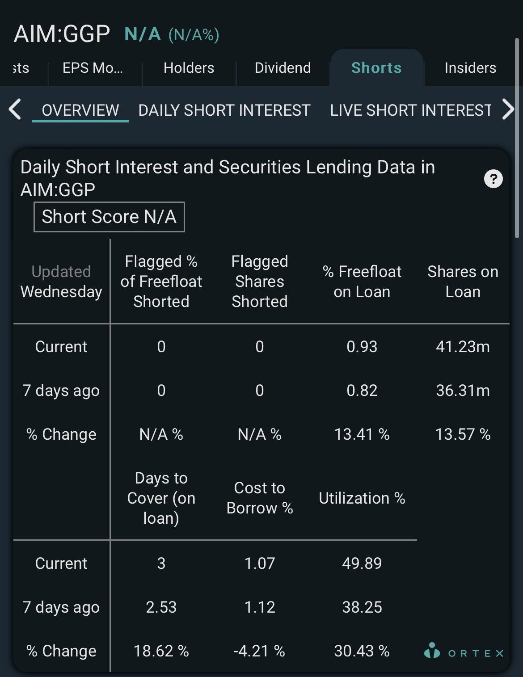Screen dimensions: 523x677
Task: Click the Cost to Borrow % header
Action: click(x=260, y=498)
